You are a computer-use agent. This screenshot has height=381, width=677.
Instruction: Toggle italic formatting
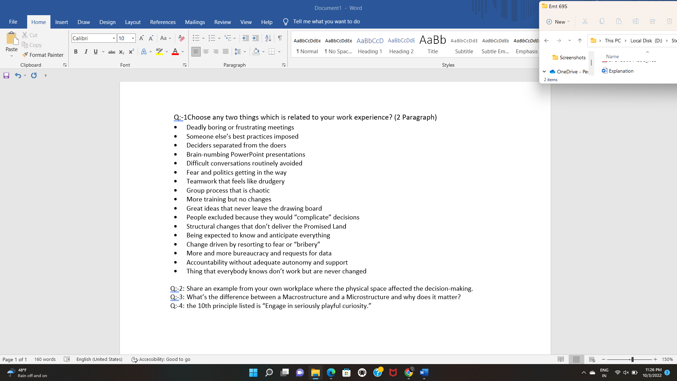(86, 52)
